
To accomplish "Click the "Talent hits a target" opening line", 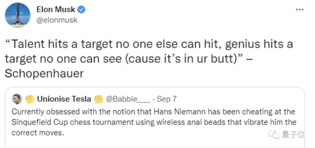I will [47, 45].
